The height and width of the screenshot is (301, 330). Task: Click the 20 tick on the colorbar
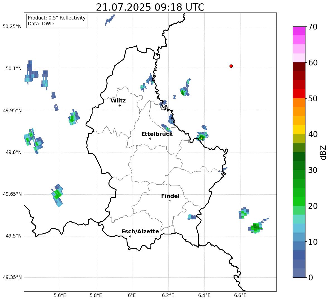(x=313, y=206)
